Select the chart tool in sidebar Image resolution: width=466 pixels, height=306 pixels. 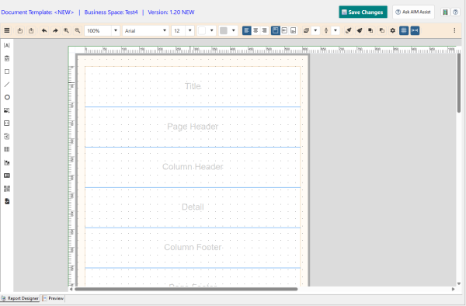[x=7, y=162]
